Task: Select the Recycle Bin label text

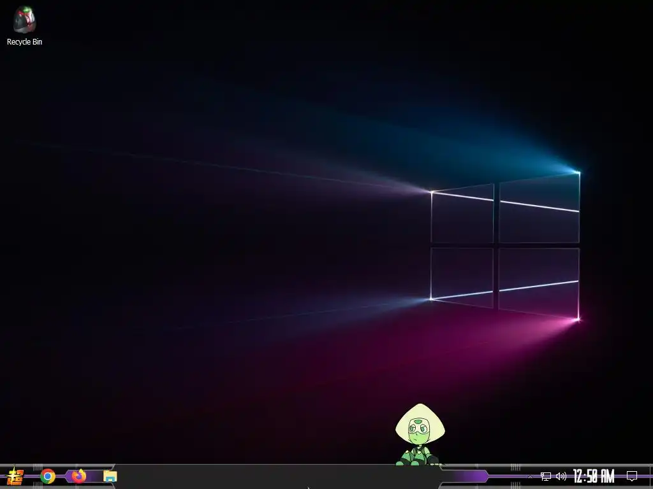Action: tap(25, 41)
